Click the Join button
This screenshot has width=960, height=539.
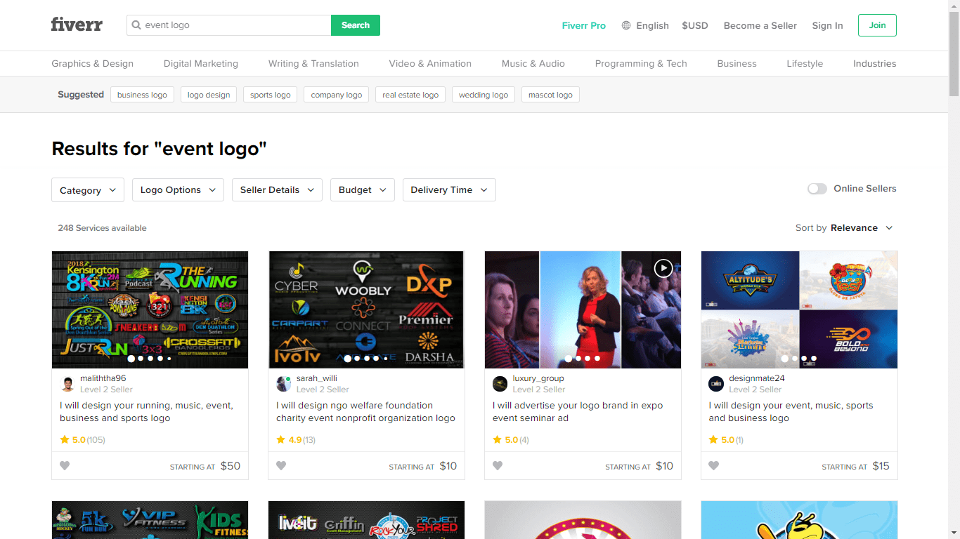pyautogui.click(x=877, y=25)
